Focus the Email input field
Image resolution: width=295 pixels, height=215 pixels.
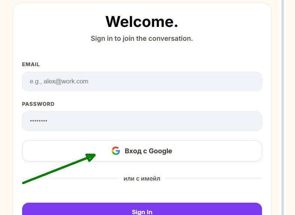point(142,82)
